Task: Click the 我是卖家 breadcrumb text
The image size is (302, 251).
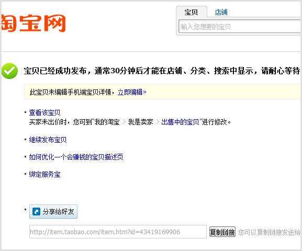Action: click(x=141, y=122)
